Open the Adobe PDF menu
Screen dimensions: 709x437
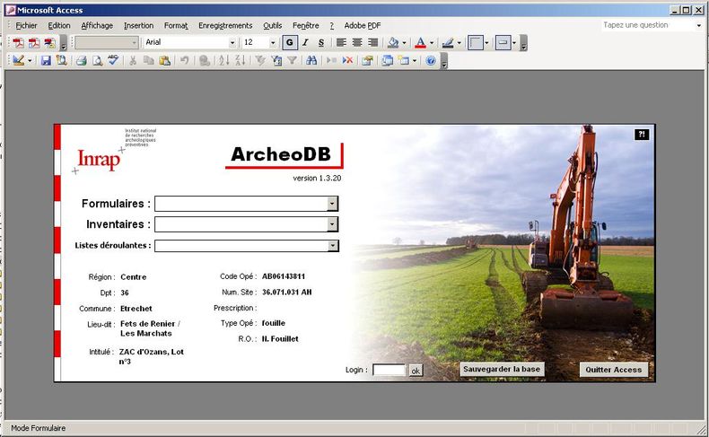(x=363, y=26)
